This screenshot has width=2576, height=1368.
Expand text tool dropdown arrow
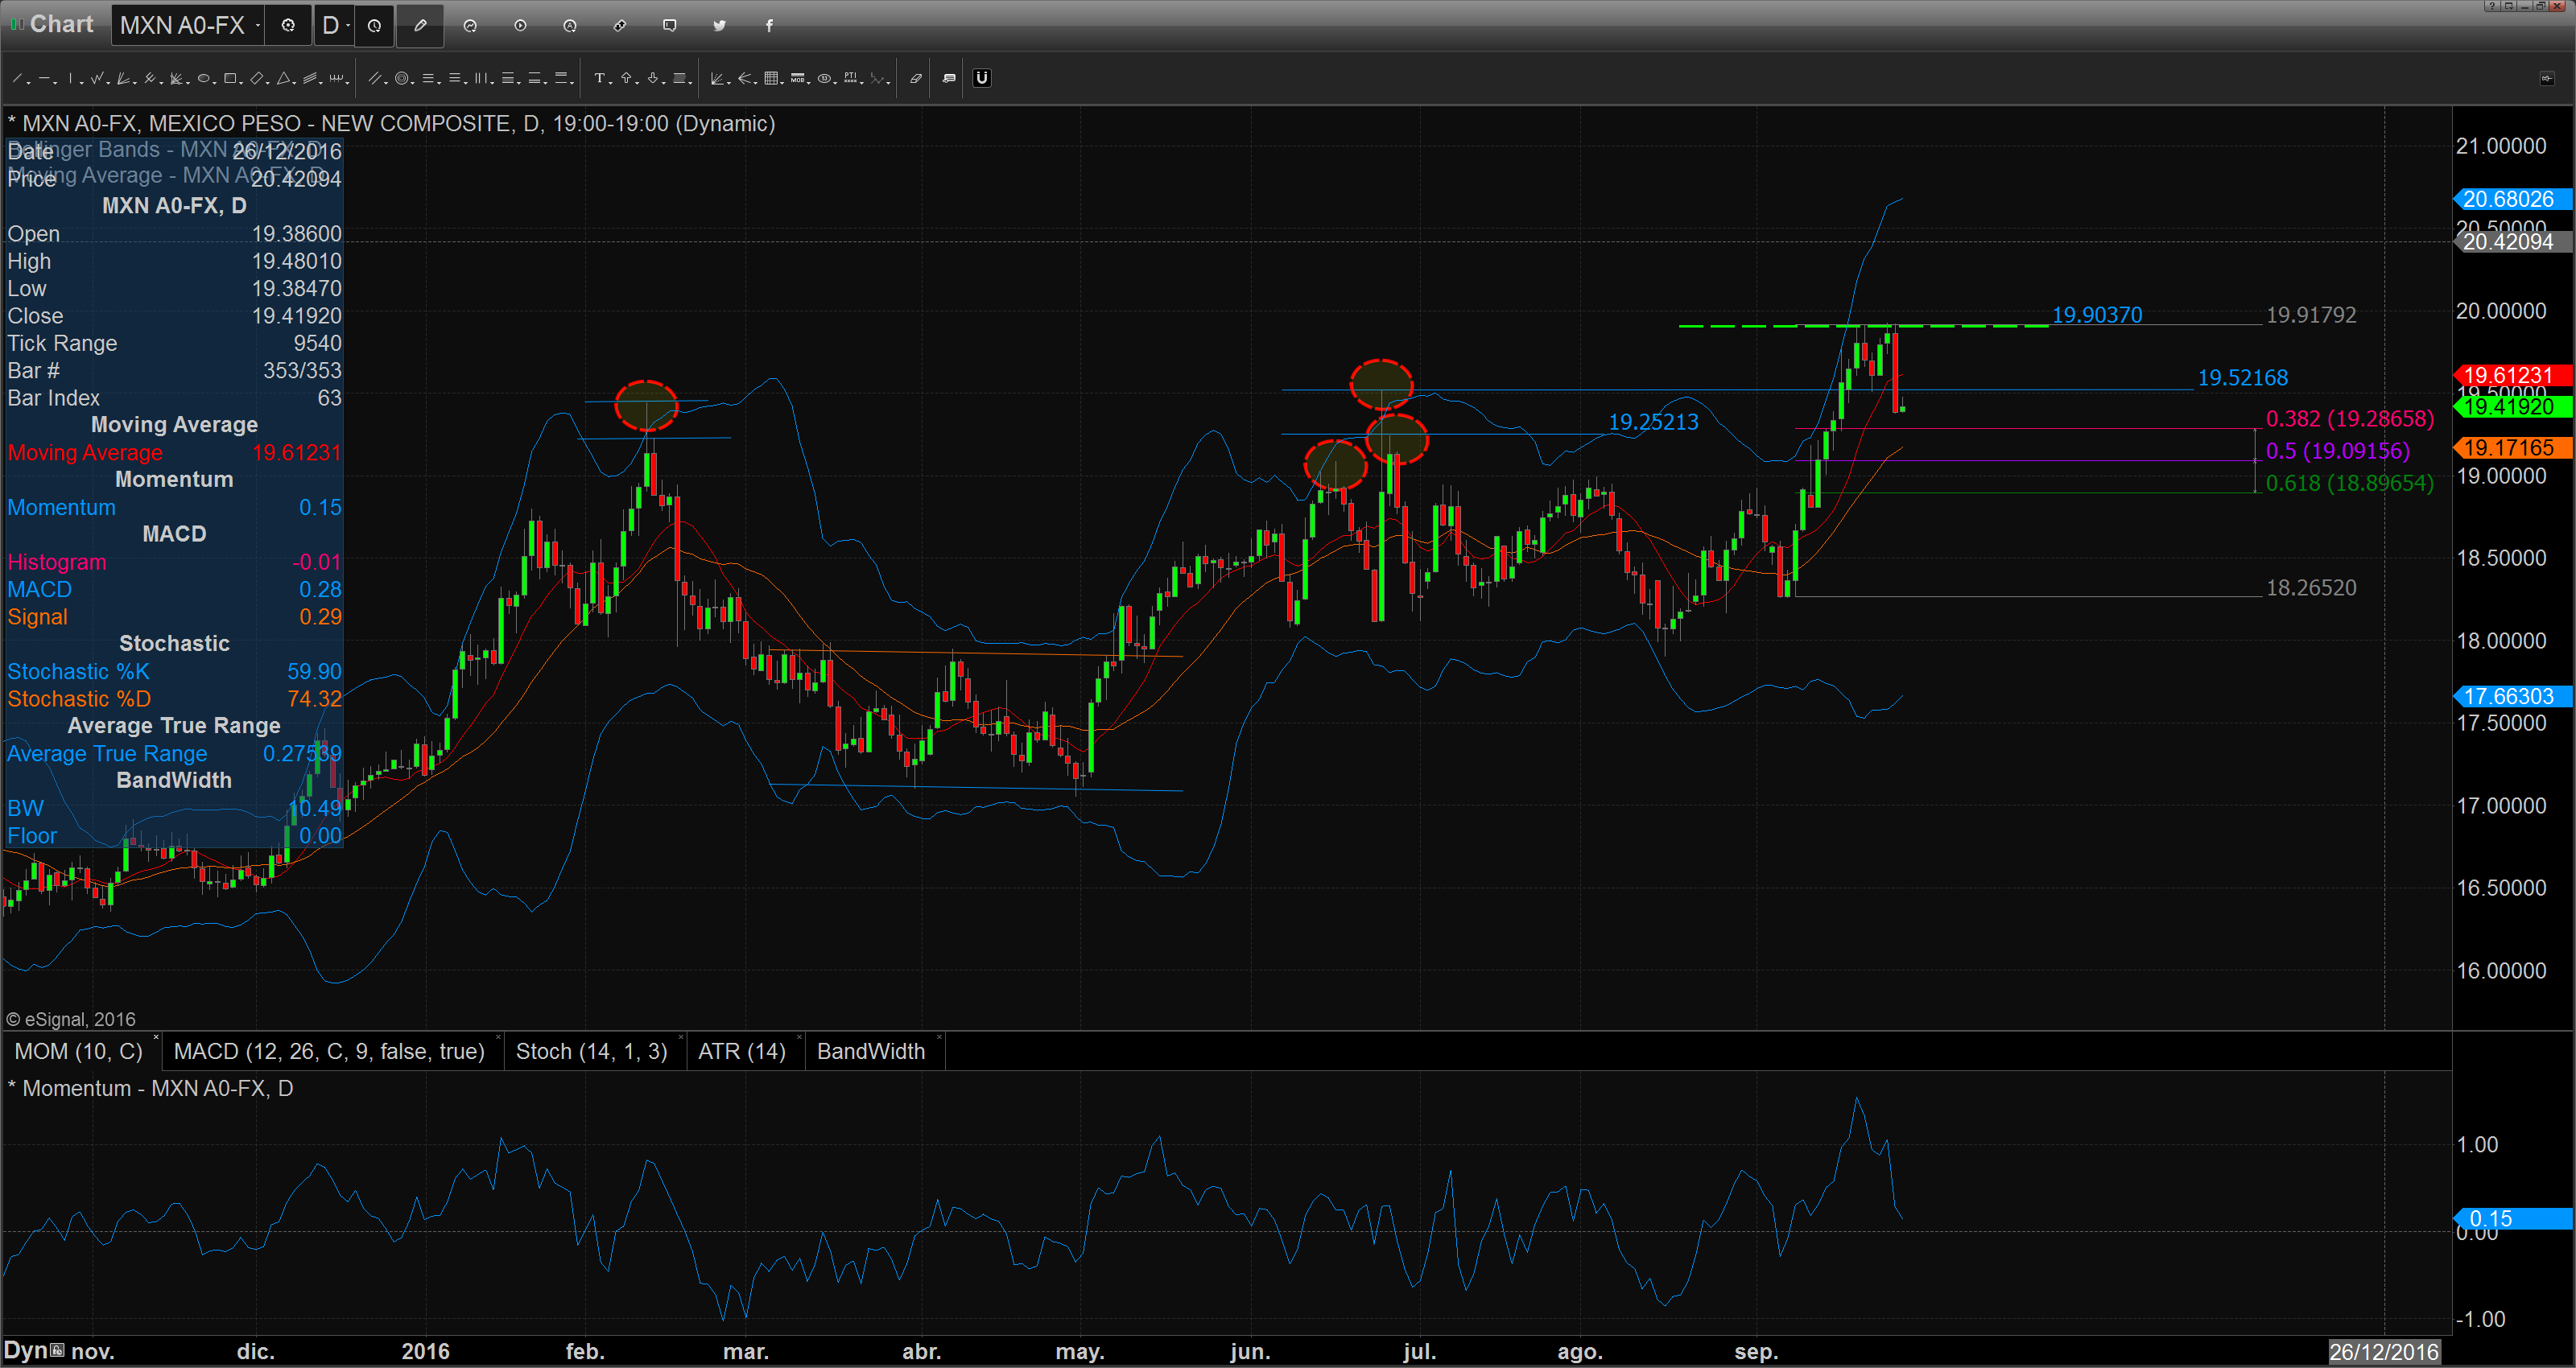611,83
